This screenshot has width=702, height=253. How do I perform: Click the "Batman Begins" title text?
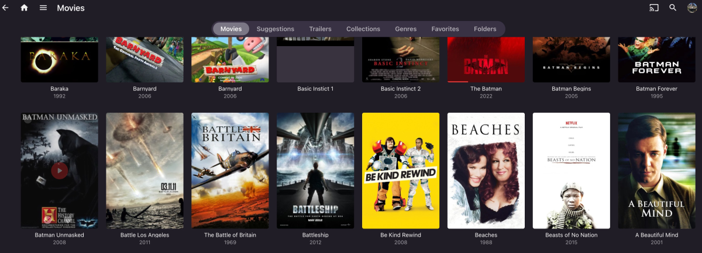(572, 89)
